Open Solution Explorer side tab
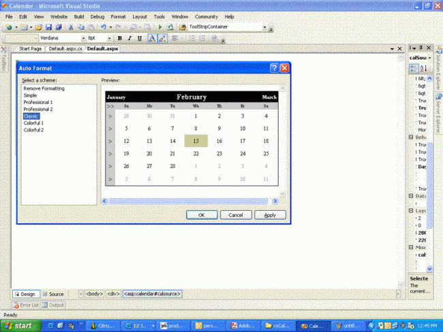The height and width of the screenshot is (332, 443). click(x=439, y=69)
